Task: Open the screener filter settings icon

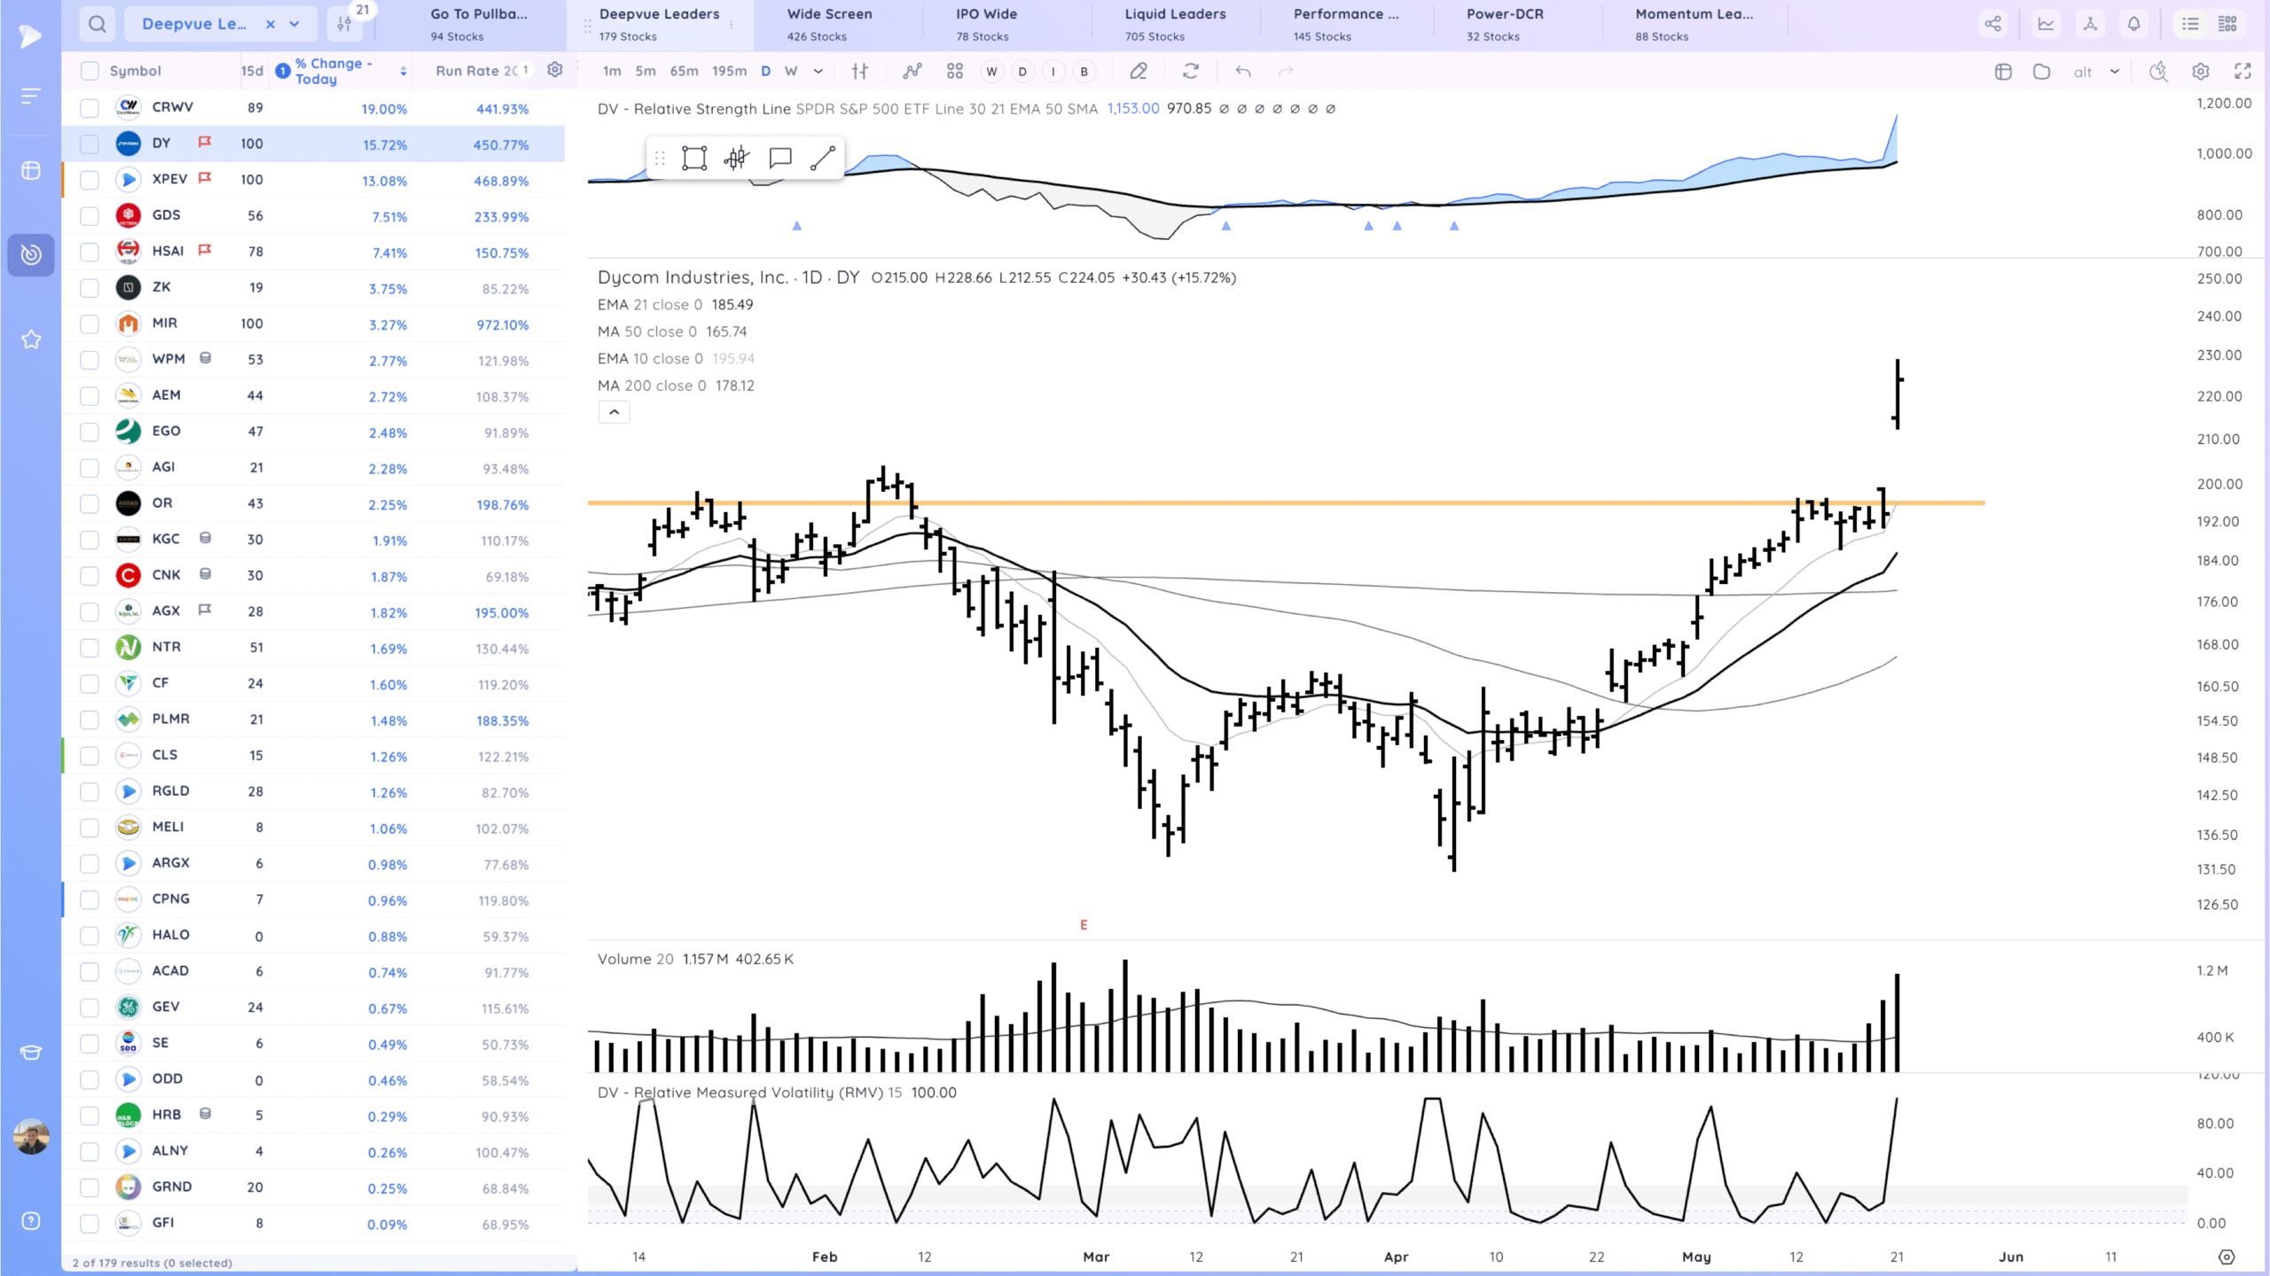Action: click(x=344, y=24)
